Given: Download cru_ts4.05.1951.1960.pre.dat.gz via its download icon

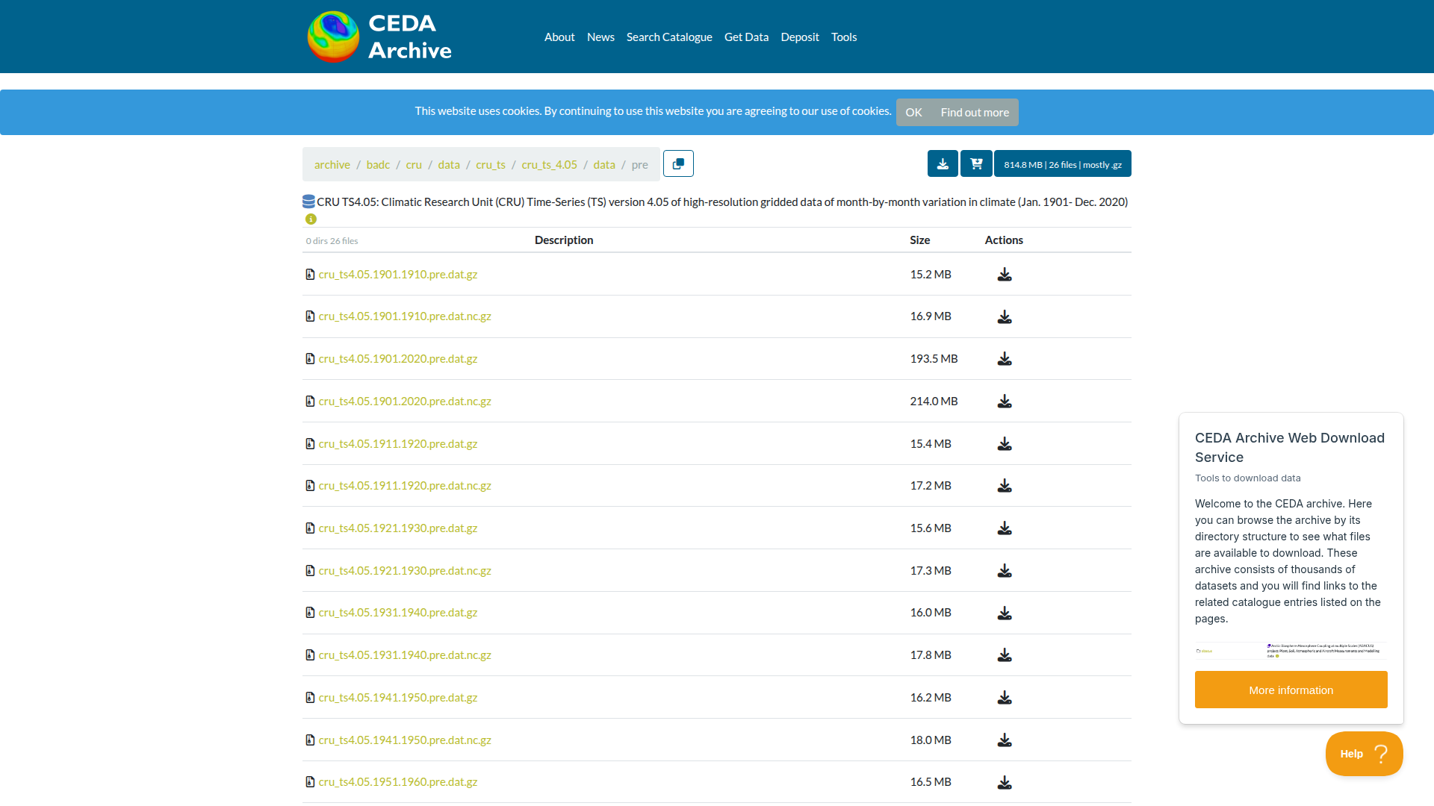Looking at the screenshot, I should tap(1005, 782).
